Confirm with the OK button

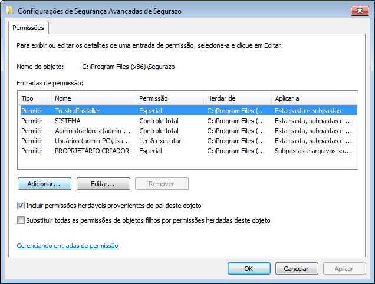pyautogui.click(x=249, y=269)
